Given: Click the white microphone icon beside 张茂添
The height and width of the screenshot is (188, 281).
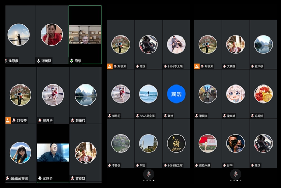Looking at the screenshot, I should point(39,61).
